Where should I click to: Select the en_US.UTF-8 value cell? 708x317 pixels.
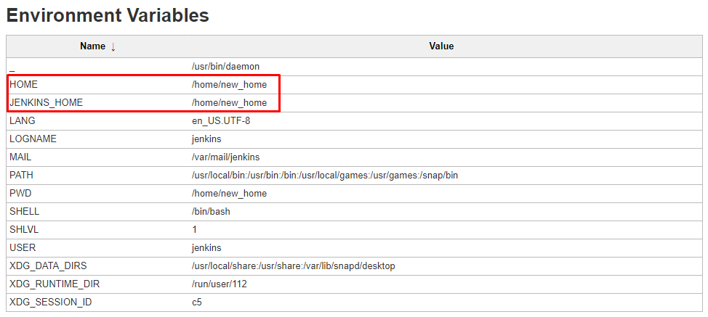pyautogui.click(x=221, y=121)
